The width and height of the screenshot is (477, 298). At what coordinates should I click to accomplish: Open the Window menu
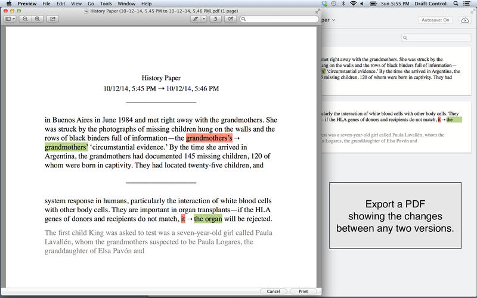126,4
